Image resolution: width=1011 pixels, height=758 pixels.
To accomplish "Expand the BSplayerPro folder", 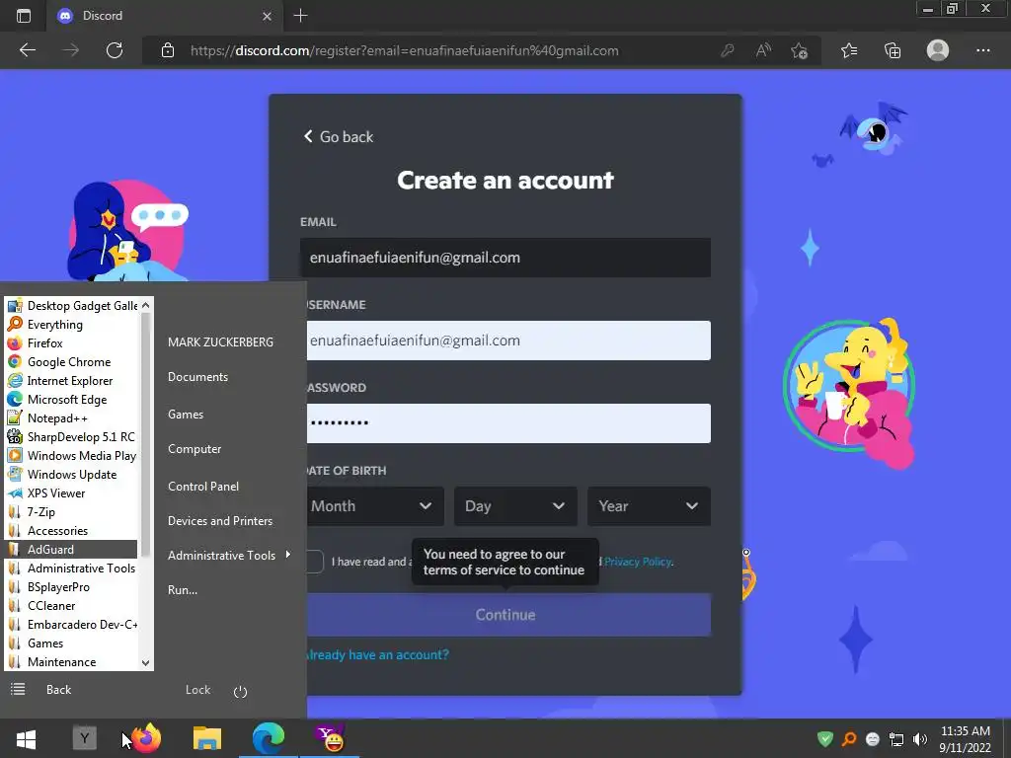I will click(71, 586).
